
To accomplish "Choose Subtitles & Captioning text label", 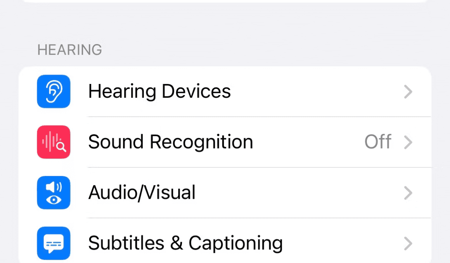I will [x=185, y=243].
